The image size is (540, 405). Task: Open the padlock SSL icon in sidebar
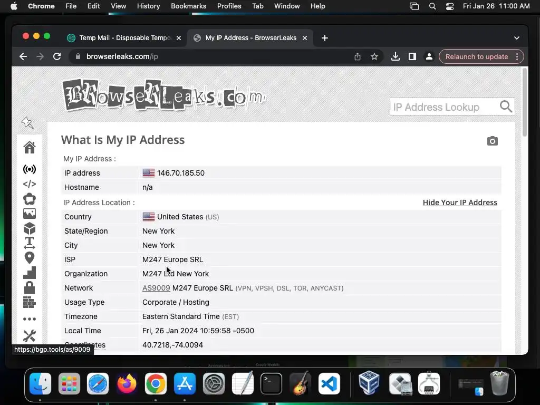[x=30, y=287]
